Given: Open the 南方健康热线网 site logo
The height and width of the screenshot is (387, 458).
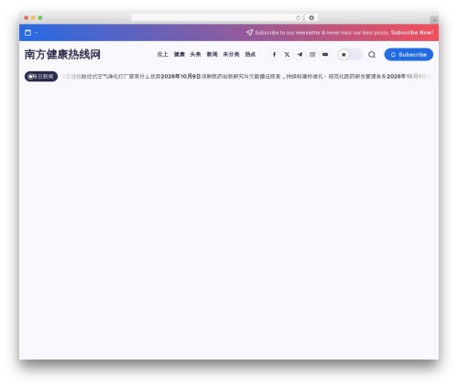Looking at the screenshot, I should 62,54.
